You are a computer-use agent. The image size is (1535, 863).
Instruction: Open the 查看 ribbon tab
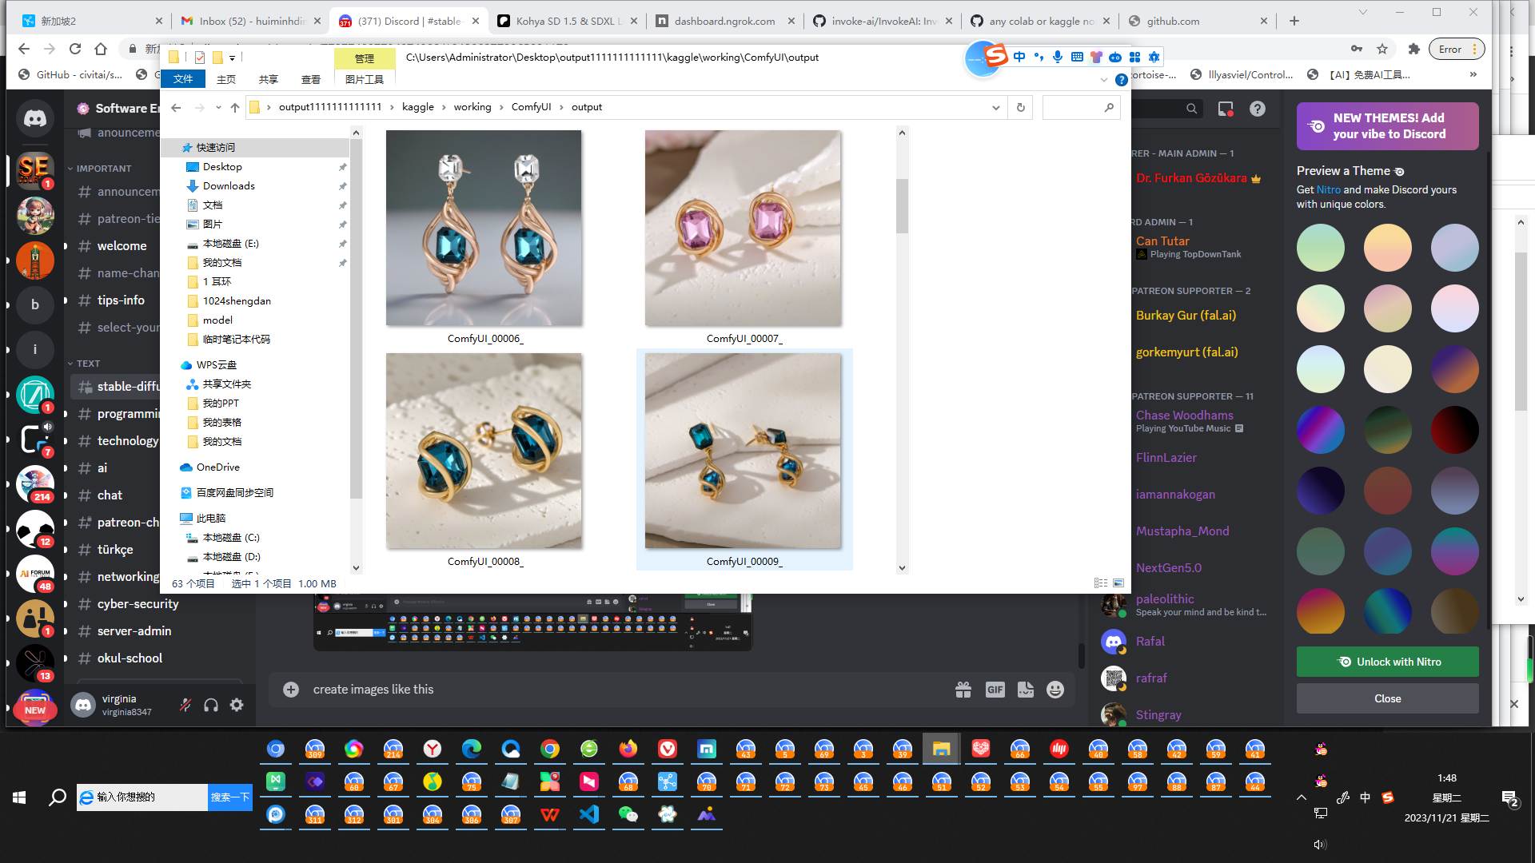(310, 79)
